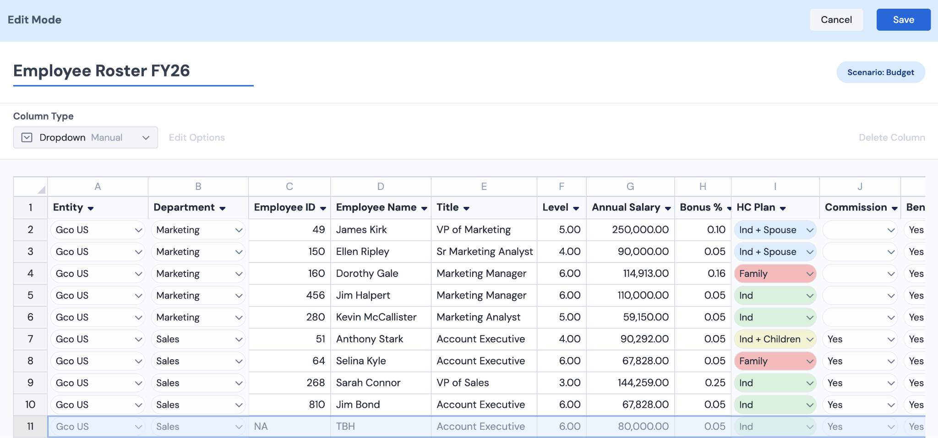Image resolution: width=938 pixels, height=438 pixels.
Task: Click the Department column filter arrow
Action: 223,208
